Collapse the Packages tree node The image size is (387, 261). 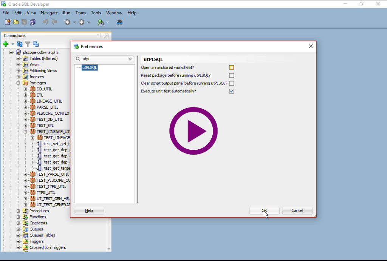point(18,83)
